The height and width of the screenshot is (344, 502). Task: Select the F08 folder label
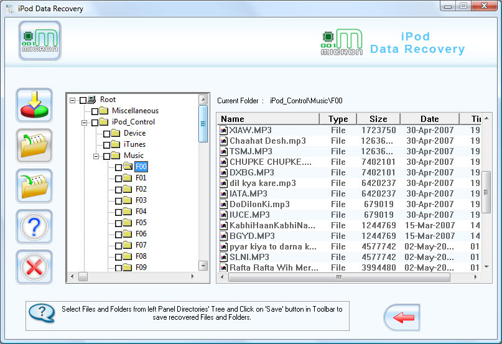point(141,256)
